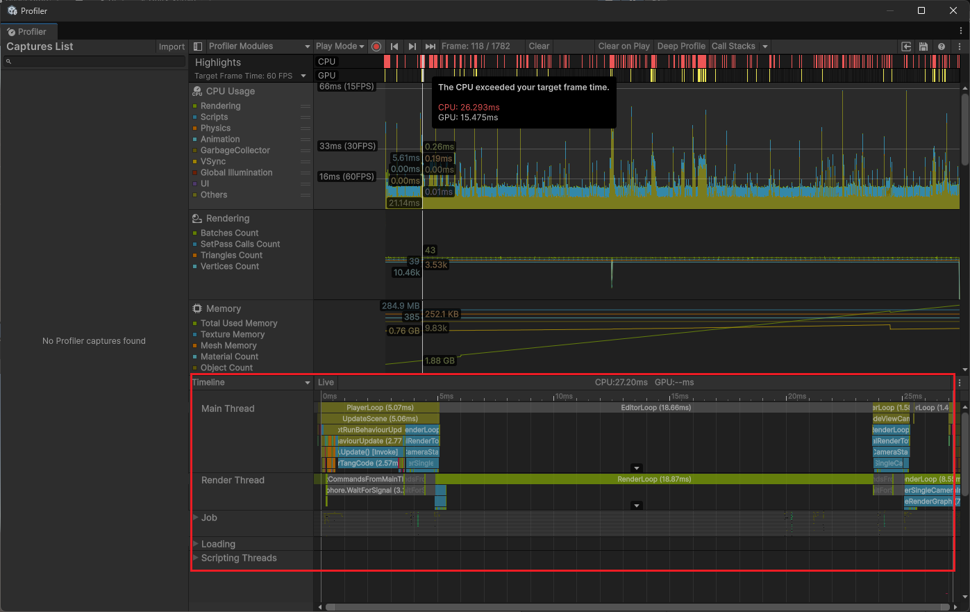Open the profiler help icon
Screen dimensions: 970x612
(942, 47)
